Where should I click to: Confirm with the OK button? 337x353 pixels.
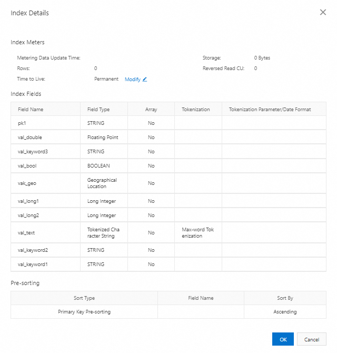283,339
